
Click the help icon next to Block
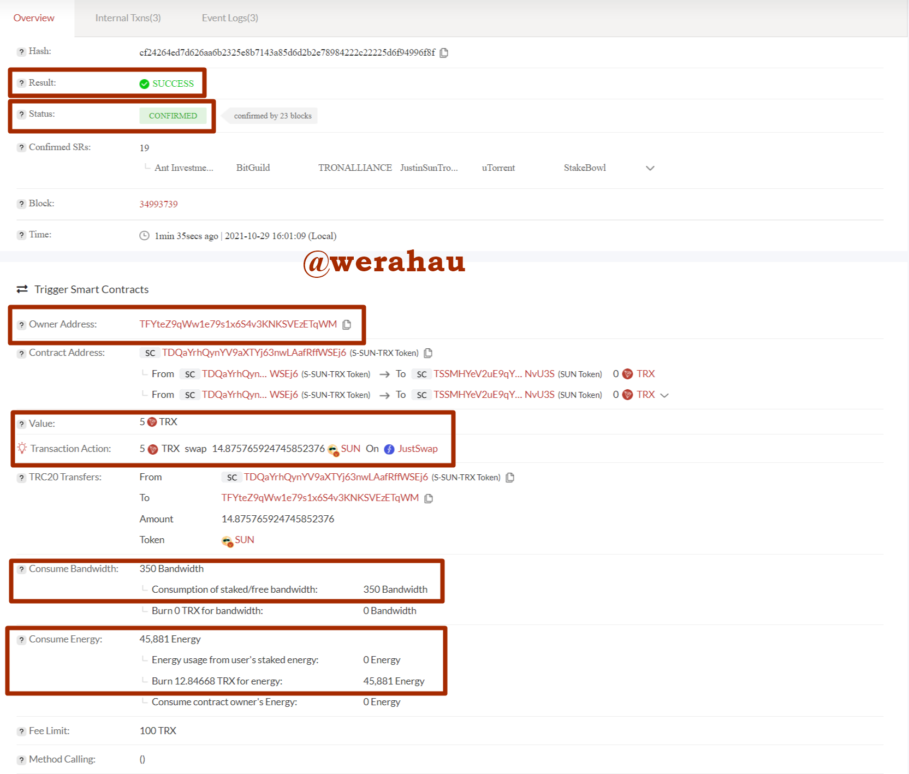click(x=21, y=204)
